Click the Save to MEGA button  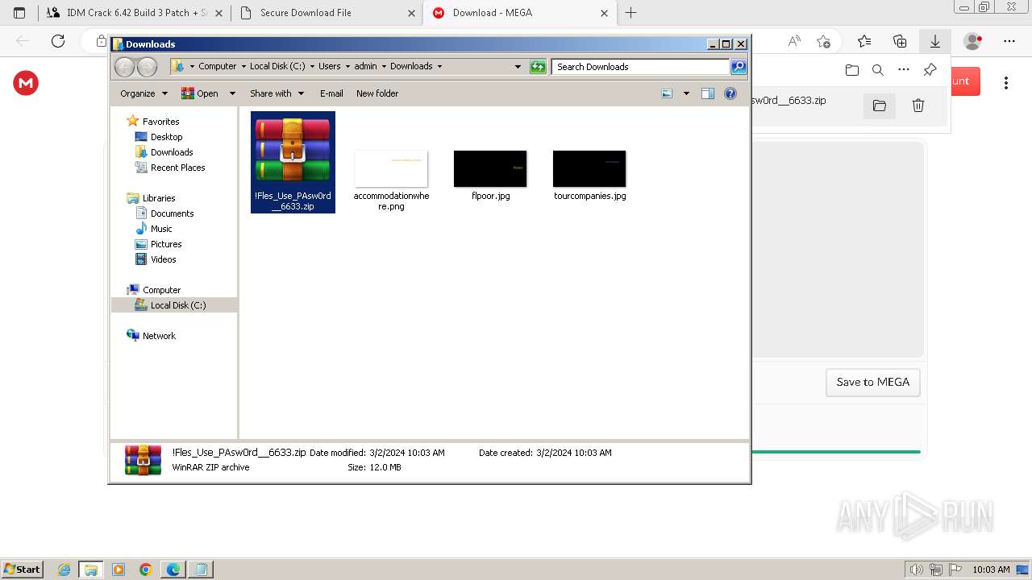873,383
